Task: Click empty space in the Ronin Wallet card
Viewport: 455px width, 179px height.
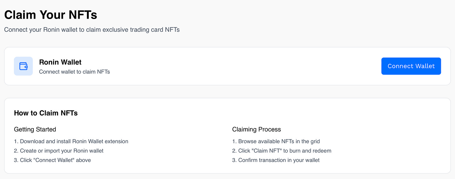Action: tap(244, 66)
